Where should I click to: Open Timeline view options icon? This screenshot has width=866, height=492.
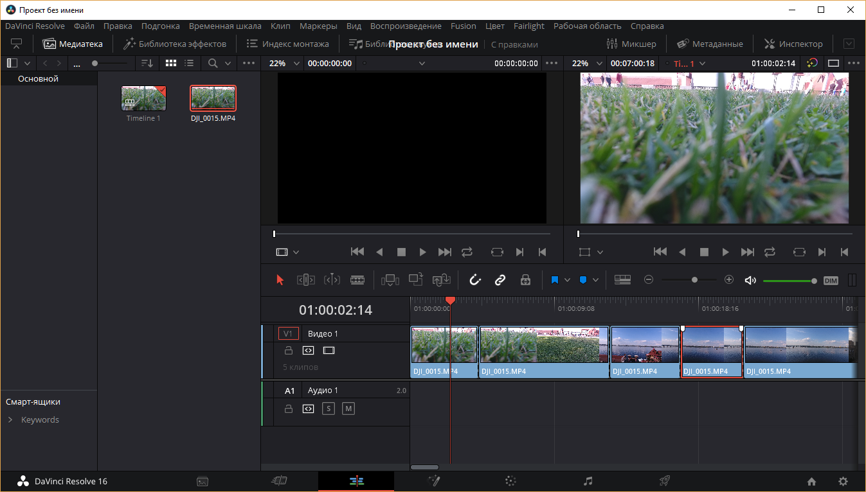coord(622,280)
